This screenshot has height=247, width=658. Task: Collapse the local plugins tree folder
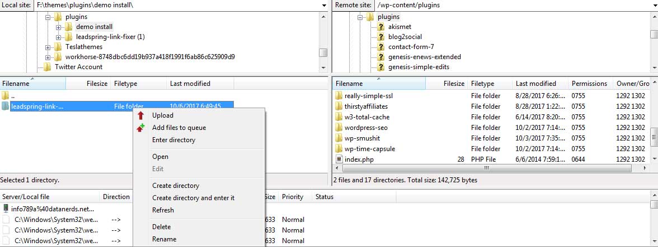click(48, 17)
